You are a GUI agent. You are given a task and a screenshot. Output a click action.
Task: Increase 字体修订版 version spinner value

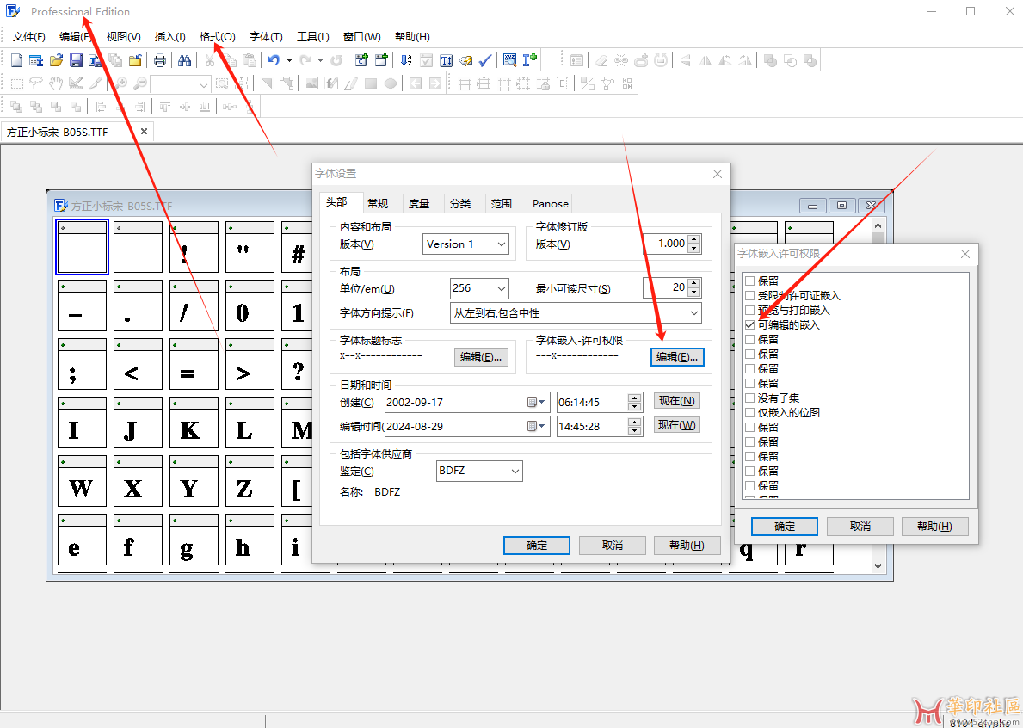pos(694,239)
